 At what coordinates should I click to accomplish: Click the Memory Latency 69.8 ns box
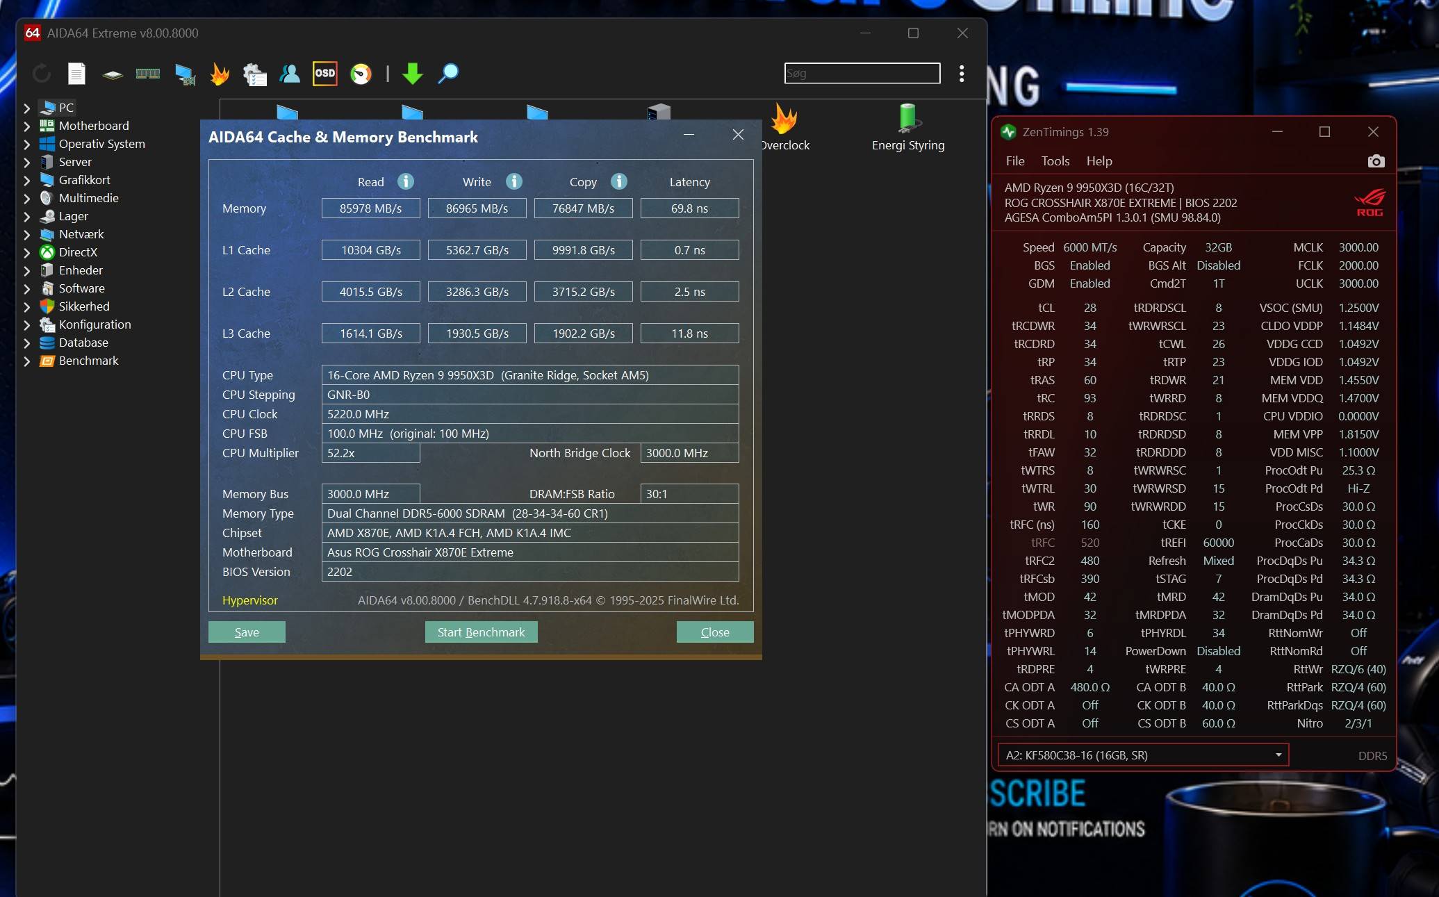click(690, 208)
